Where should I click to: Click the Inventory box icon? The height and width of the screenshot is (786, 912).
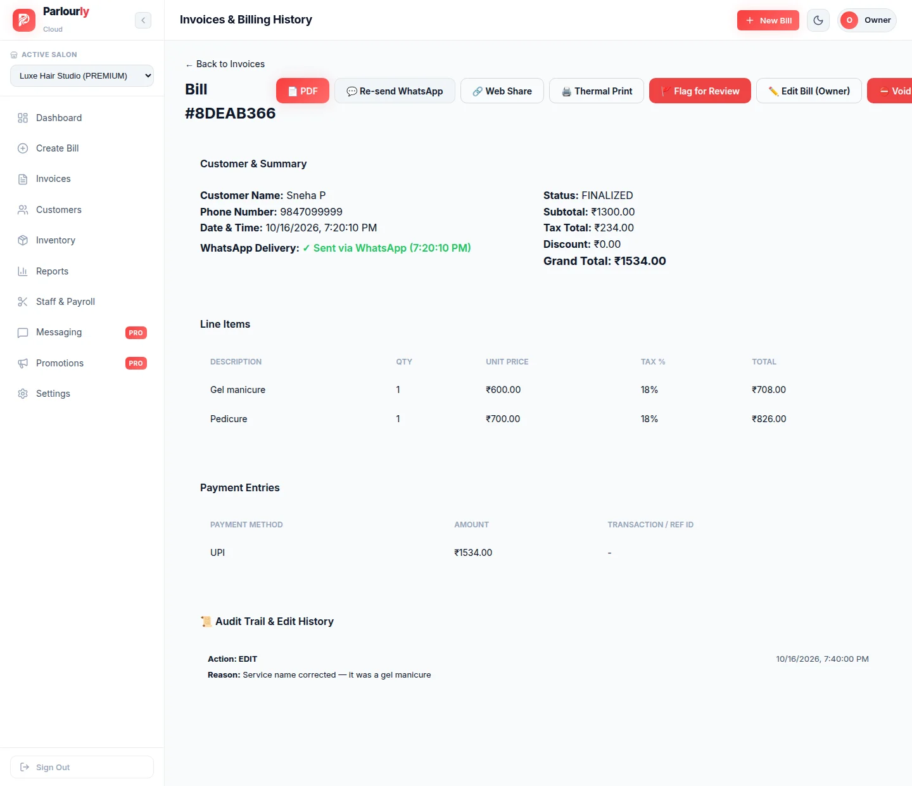pos(23,240)
